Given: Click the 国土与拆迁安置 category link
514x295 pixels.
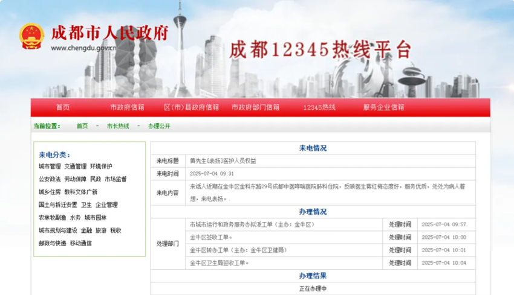Looking at the screenshot, I should [57, 205].
